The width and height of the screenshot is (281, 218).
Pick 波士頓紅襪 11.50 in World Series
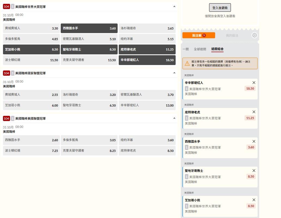31,60
